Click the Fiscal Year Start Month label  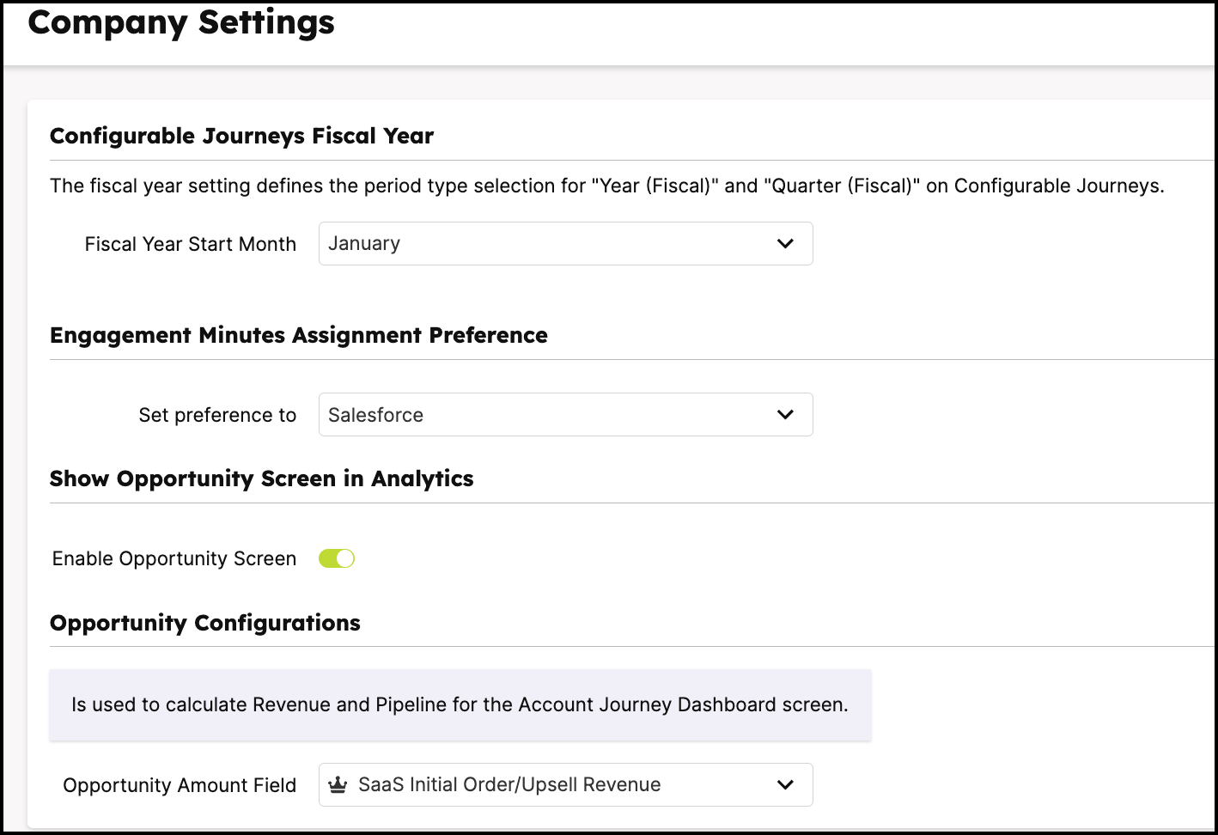[x=191, y=244]
